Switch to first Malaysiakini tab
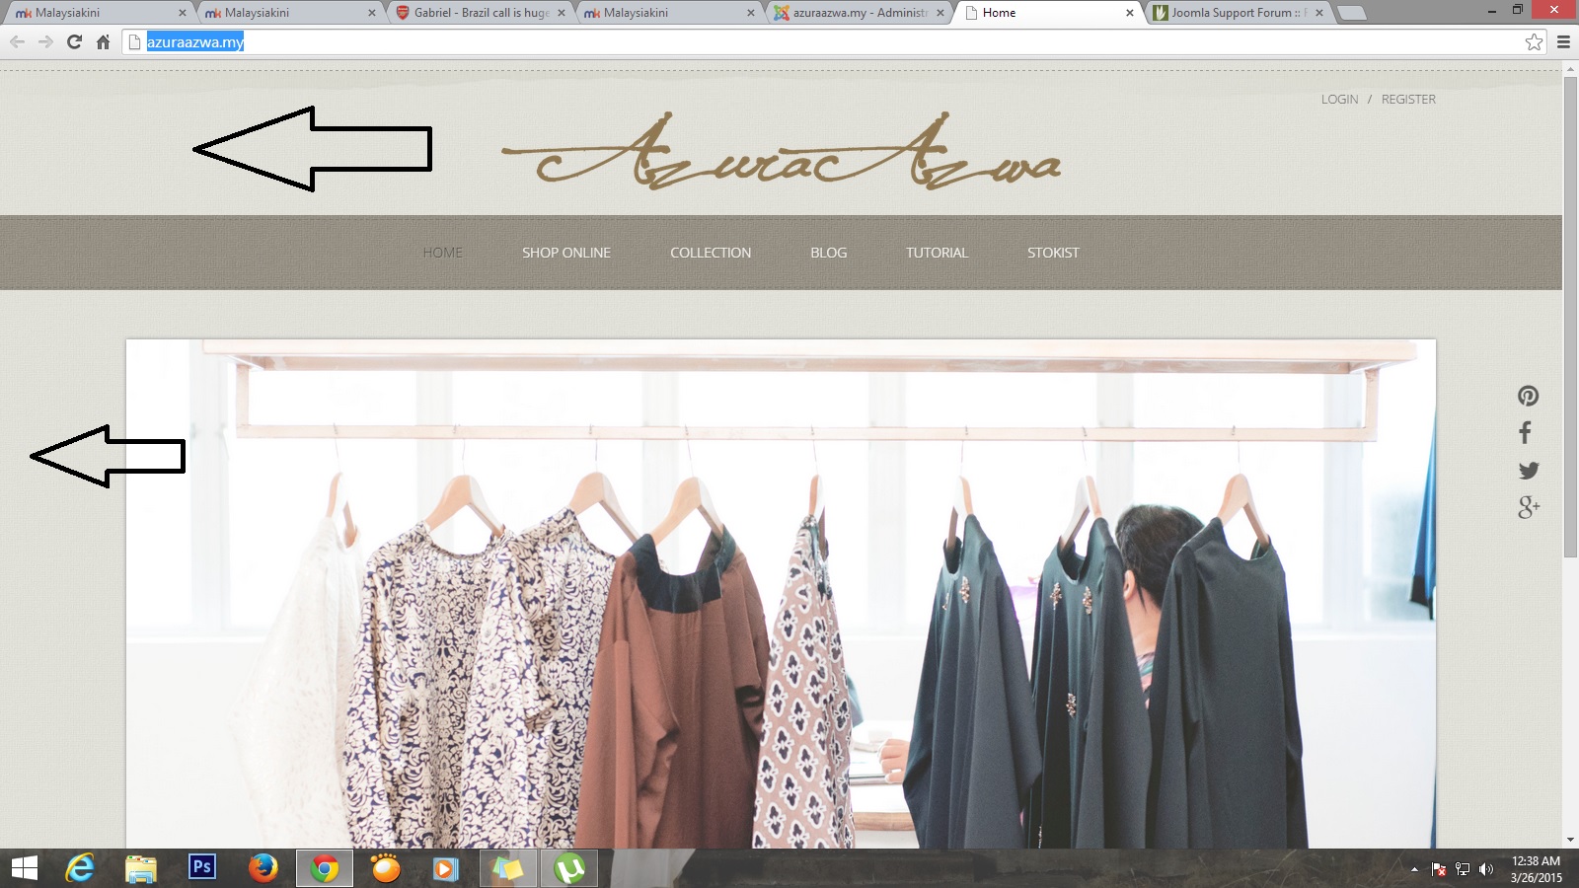Screen dimensions: 1579x888 (99, 13)
